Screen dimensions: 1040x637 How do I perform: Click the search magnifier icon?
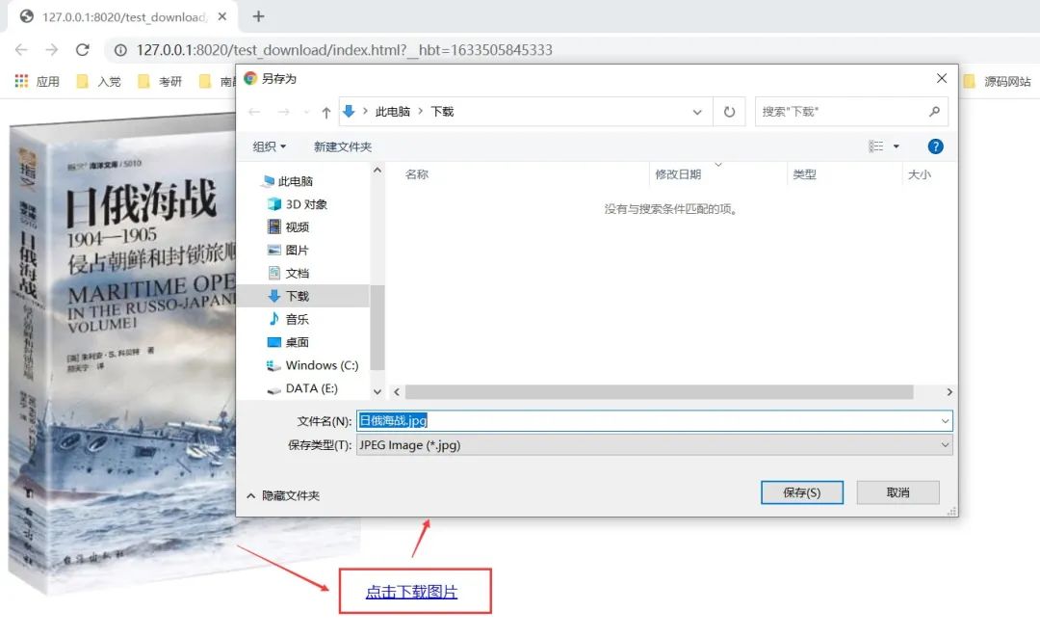click(x=934, y=112)
